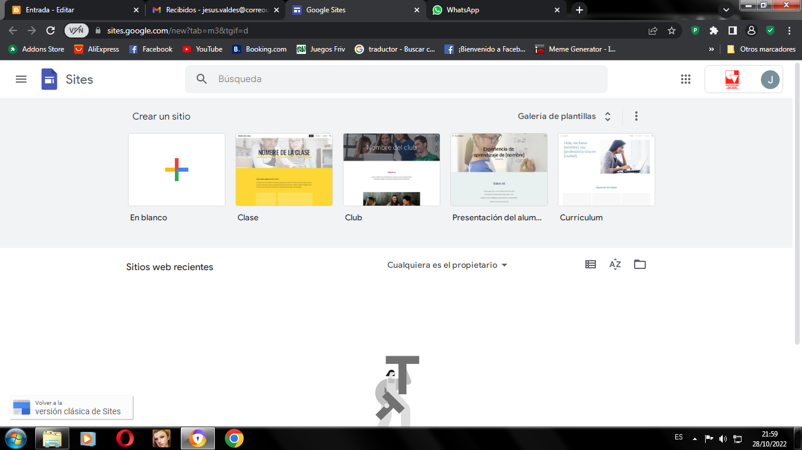This screenshot has width=802, height=450.
Task: Click the share page icon
Action: 653,30
